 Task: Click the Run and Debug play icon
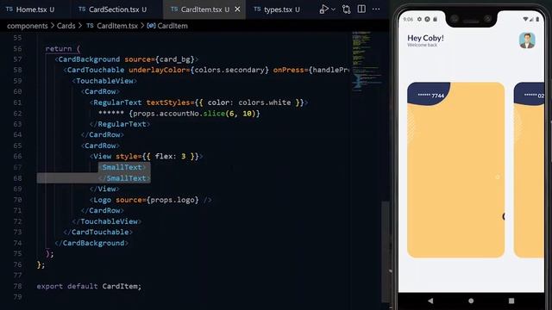point(324,9)
